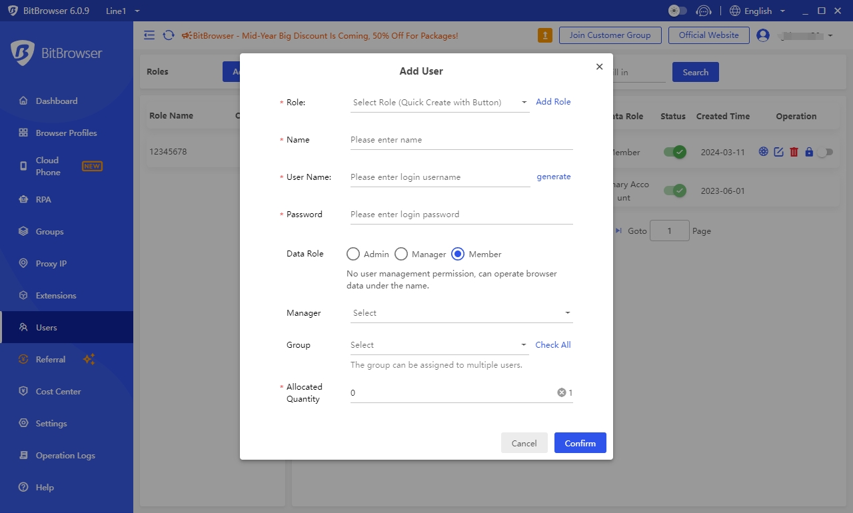
Task: Click the Users sidebar icon
Action: [x=23, y=327]
